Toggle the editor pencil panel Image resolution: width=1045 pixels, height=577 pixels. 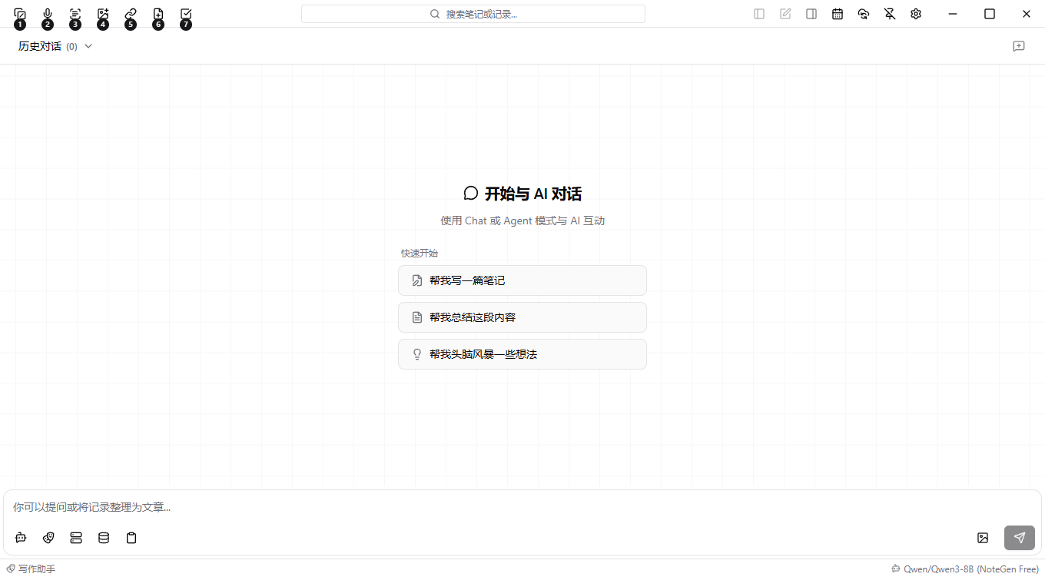point(785,14)
